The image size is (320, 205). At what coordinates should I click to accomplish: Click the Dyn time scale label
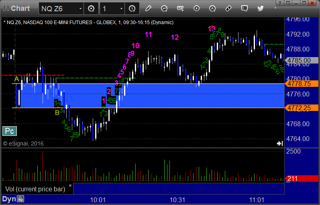tap(9, 199)
